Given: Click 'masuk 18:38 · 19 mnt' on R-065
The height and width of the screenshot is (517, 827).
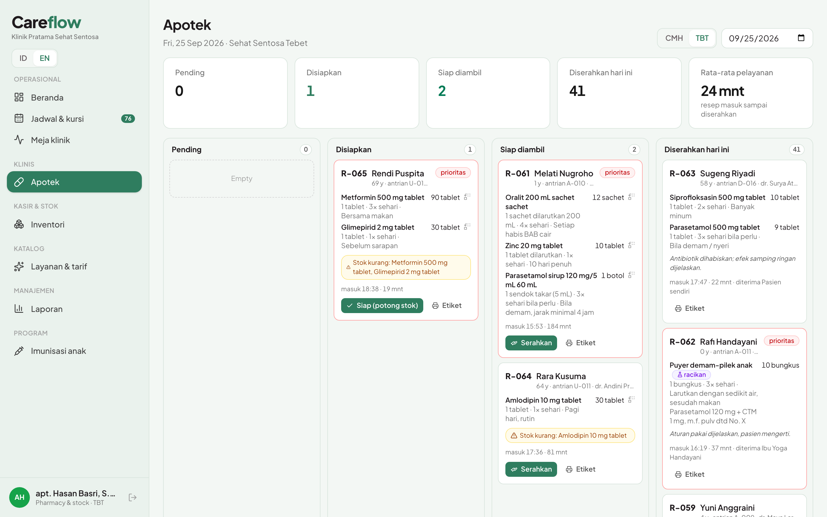Looking at the screenshot, I should 372,289.
